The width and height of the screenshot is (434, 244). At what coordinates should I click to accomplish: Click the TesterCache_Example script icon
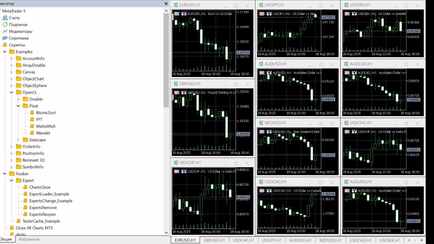[19, 221]
